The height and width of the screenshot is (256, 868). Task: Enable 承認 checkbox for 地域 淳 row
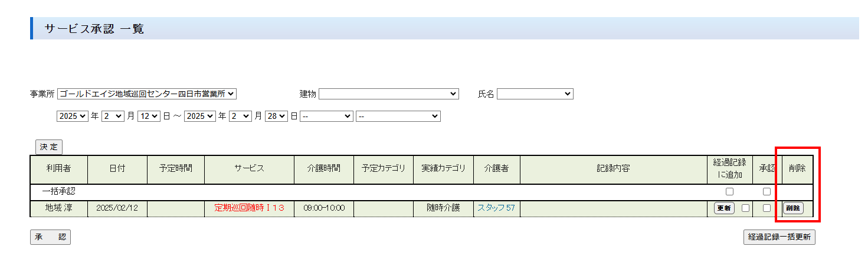767,208
